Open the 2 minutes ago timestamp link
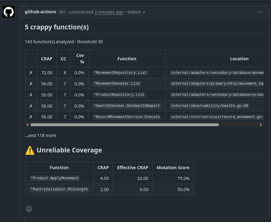 109,12
